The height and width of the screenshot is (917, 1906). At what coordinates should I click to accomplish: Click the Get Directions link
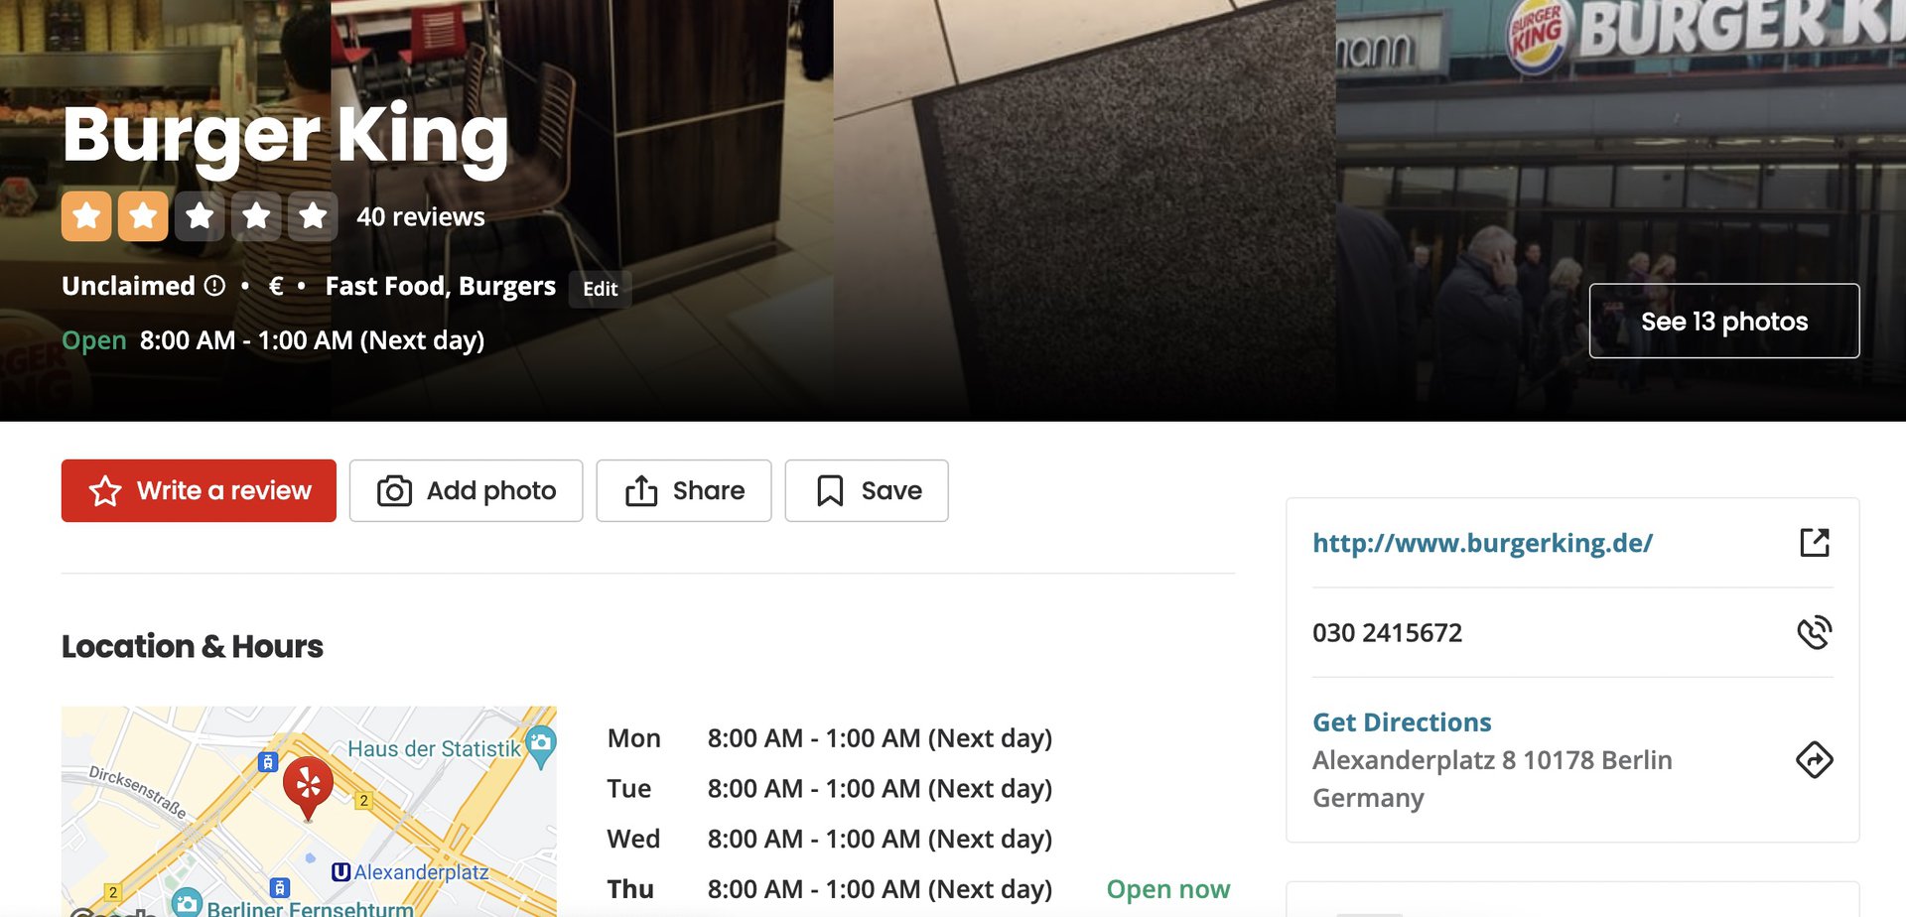(x=1402, y=722)
